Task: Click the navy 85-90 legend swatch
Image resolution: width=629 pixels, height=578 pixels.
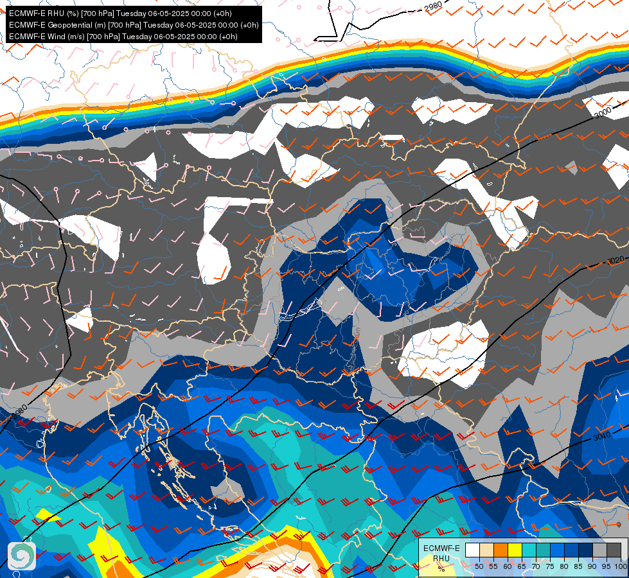Action: [586, 550]
